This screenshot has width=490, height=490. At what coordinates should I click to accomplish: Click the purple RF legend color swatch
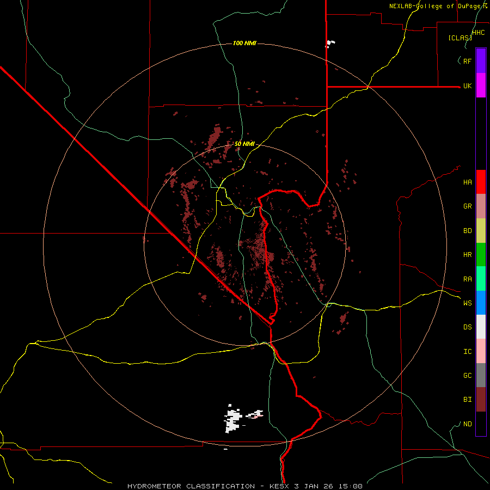[481, 61]
